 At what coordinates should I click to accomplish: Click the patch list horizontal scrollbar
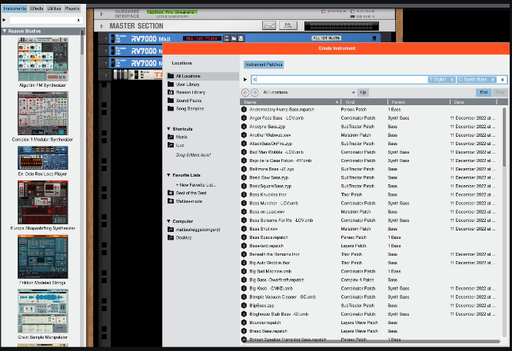tap(371, 341)
